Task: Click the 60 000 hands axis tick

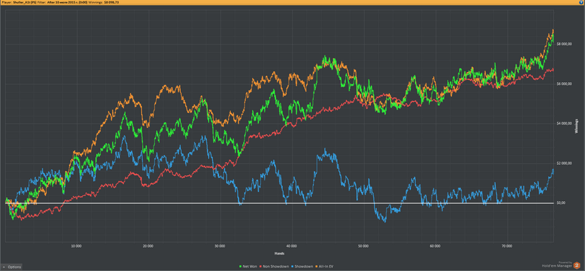Action: pos(435,246)
